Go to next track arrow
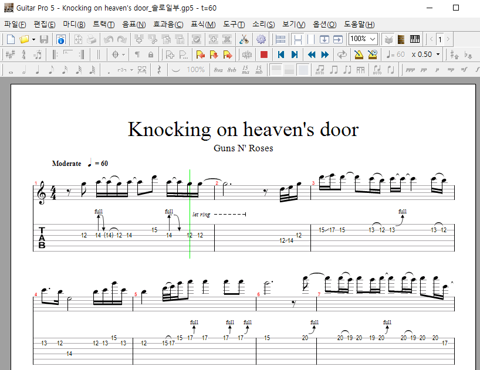This screenshot has width=480, height=370. click(x=448, y=39)
